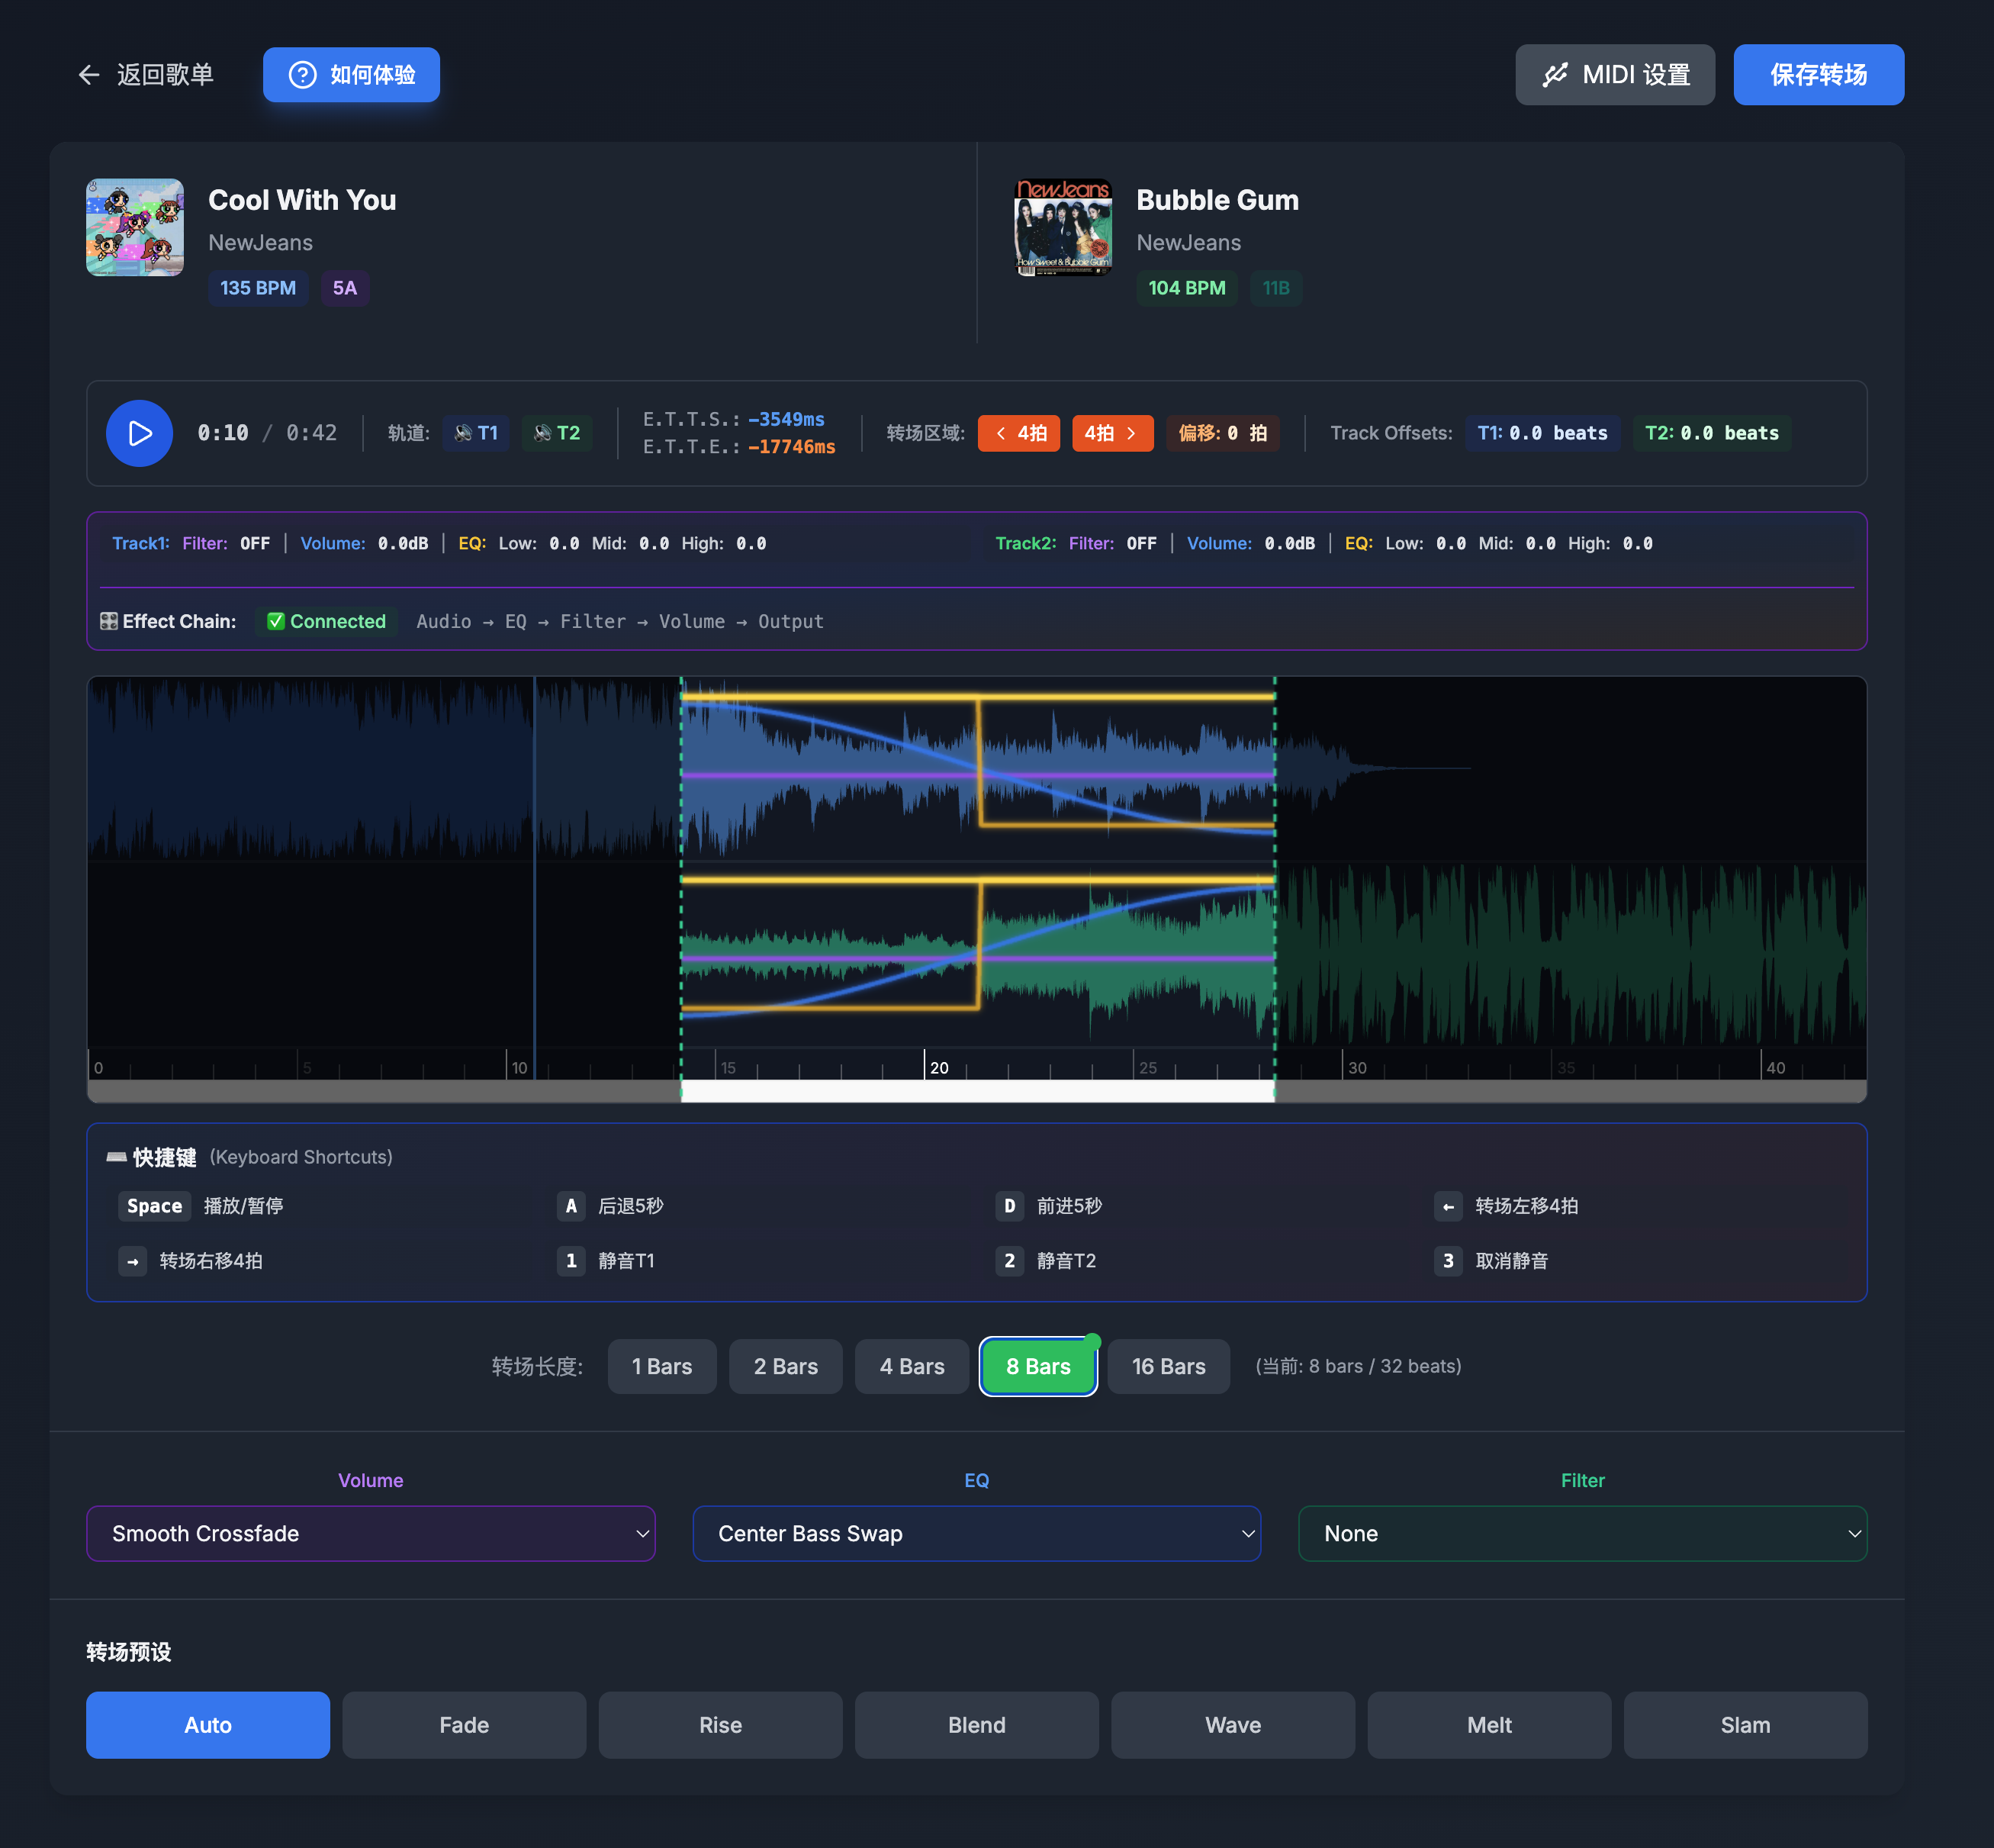This screenshot has height=1848, width=1994.
Task: Click the keyboard icon beside 快捷键
Action: pyautogui.click(x=117, y=1157)
